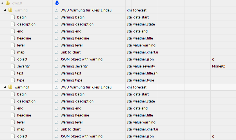Click the None(0) severity value
236x140 pixels.
[219, 66]
